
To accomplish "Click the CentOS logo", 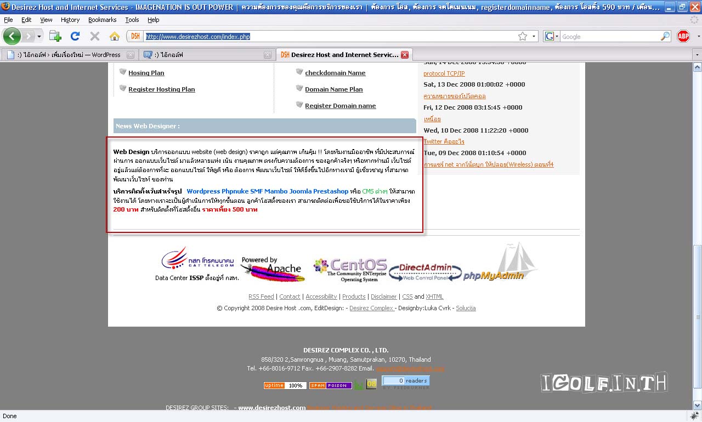I will click(x=350, y=270).
